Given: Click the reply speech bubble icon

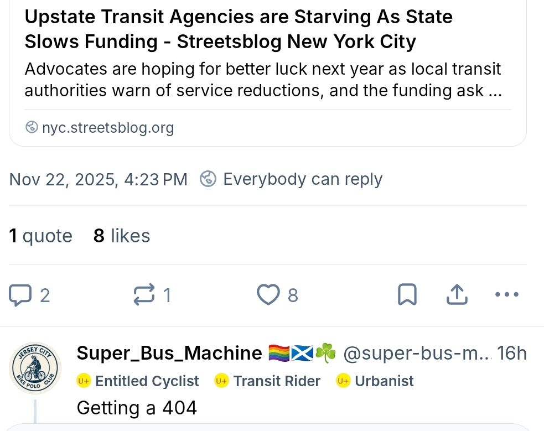Looking at the screenshot, I should (x=20, y=295).
